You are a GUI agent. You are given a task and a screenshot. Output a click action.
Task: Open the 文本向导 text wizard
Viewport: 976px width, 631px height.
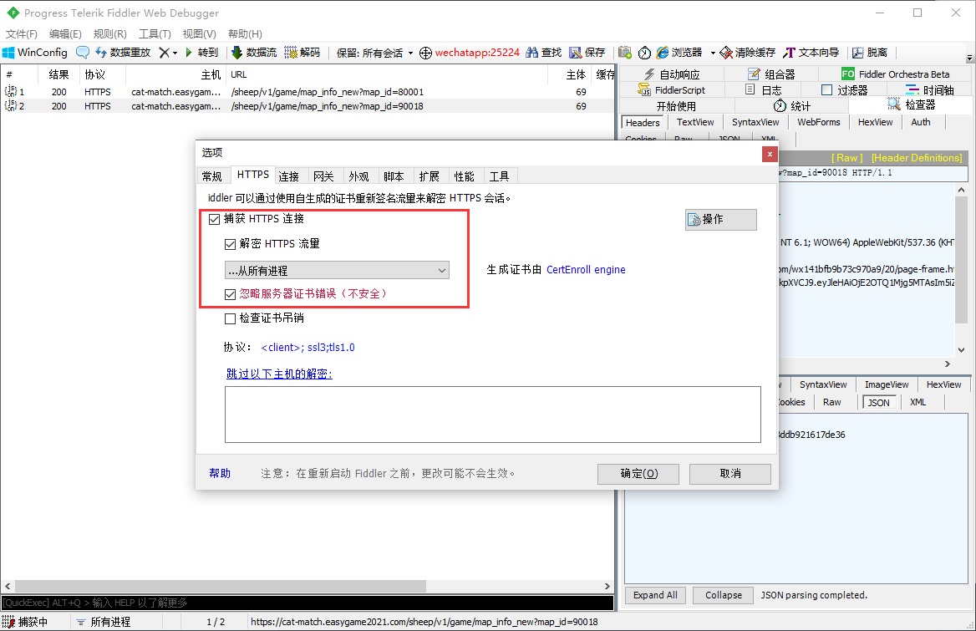[x=811, y=53]
